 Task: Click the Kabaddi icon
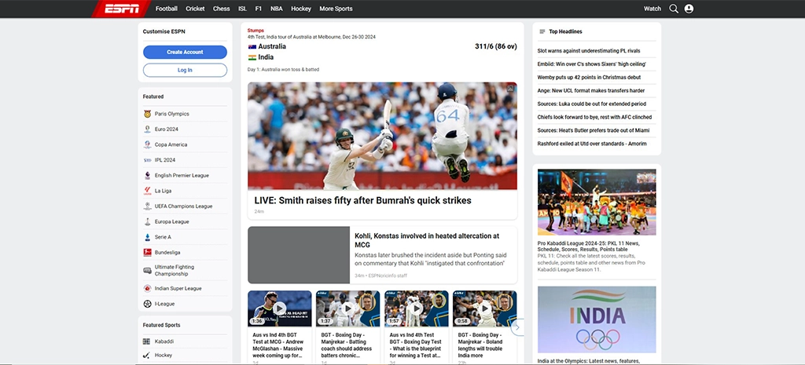coord(147,341)
